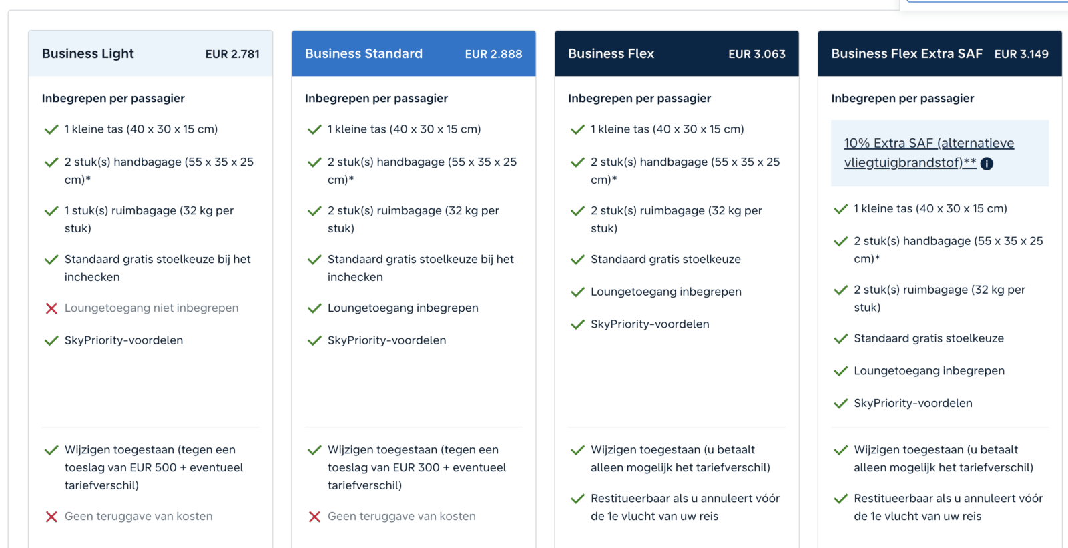This screenshot has height=548, width=1068.
Task: Click Business Standard price EUR 2.888
Action: click(x=493, y=54)
